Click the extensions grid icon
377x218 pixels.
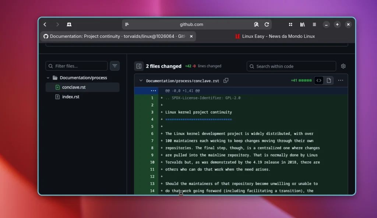(x=290, y=24)
